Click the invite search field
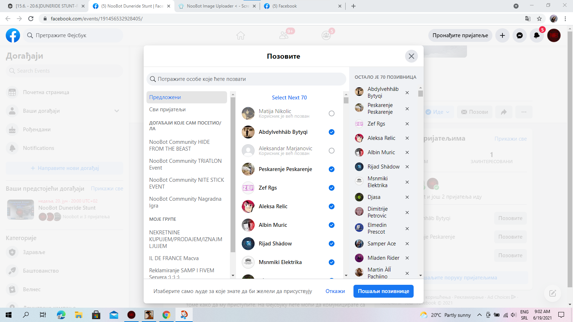The width and height of the screenshot is (573, 322). click(x=246, y=79)
